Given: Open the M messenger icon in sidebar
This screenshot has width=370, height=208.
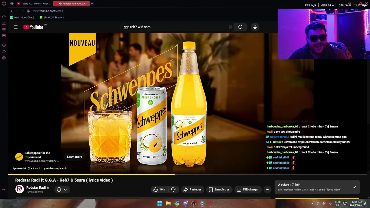Looking at the screenshot, I should point(4,36).
